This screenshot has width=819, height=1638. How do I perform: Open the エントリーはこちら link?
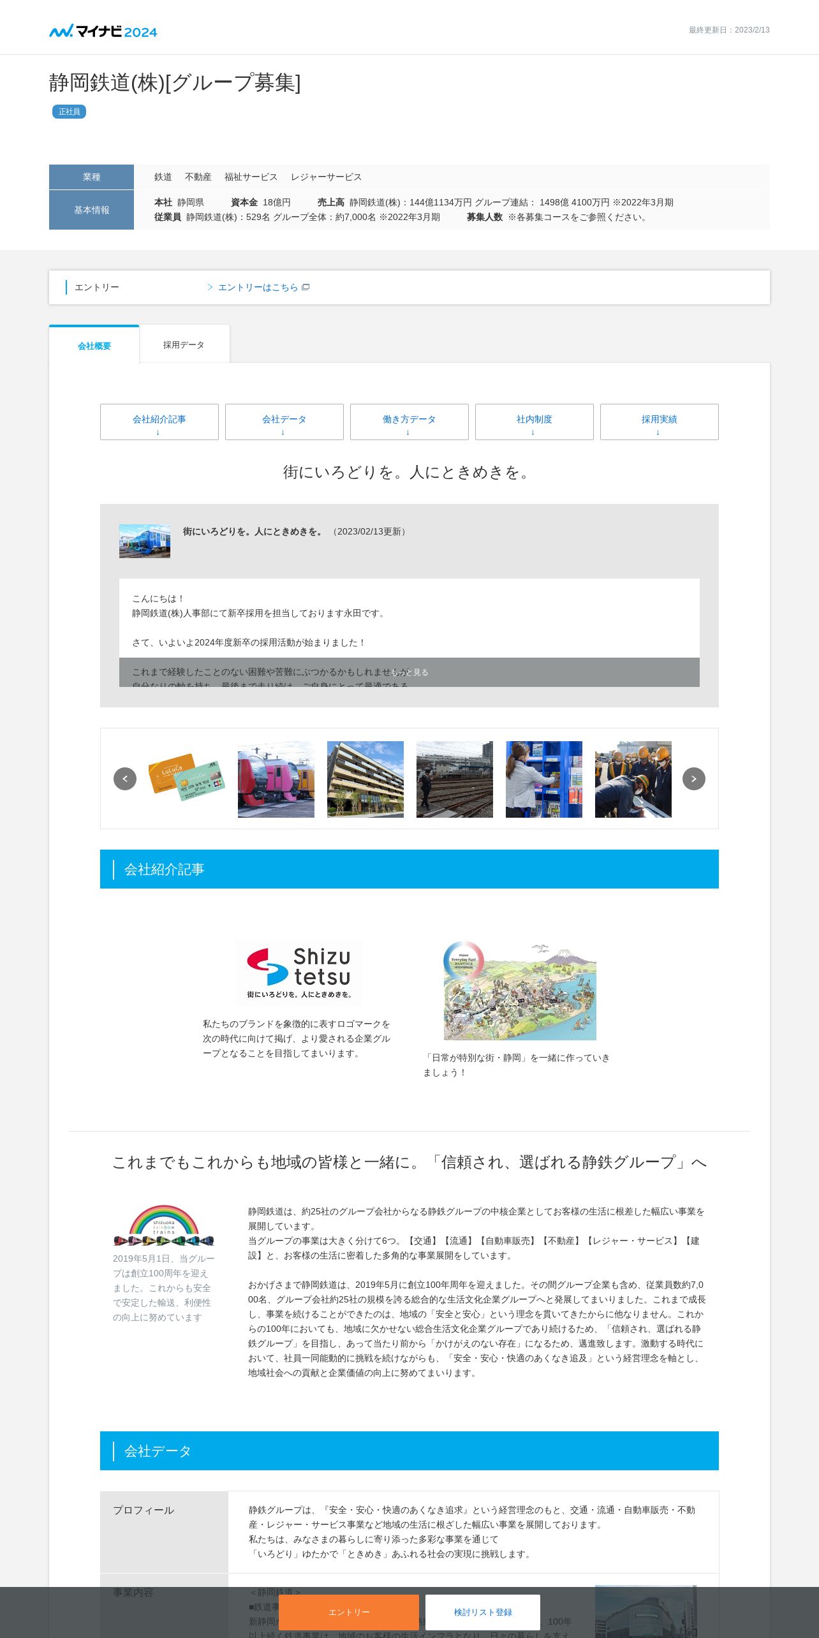coord(258,288)
